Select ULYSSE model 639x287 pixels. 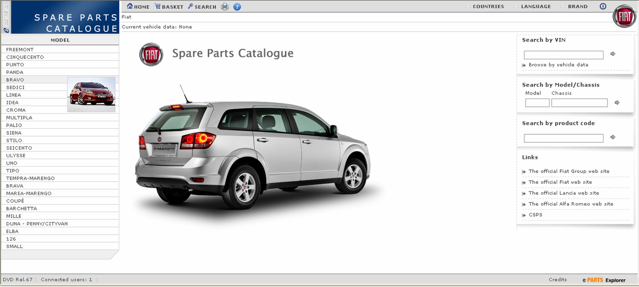[59, 155]
